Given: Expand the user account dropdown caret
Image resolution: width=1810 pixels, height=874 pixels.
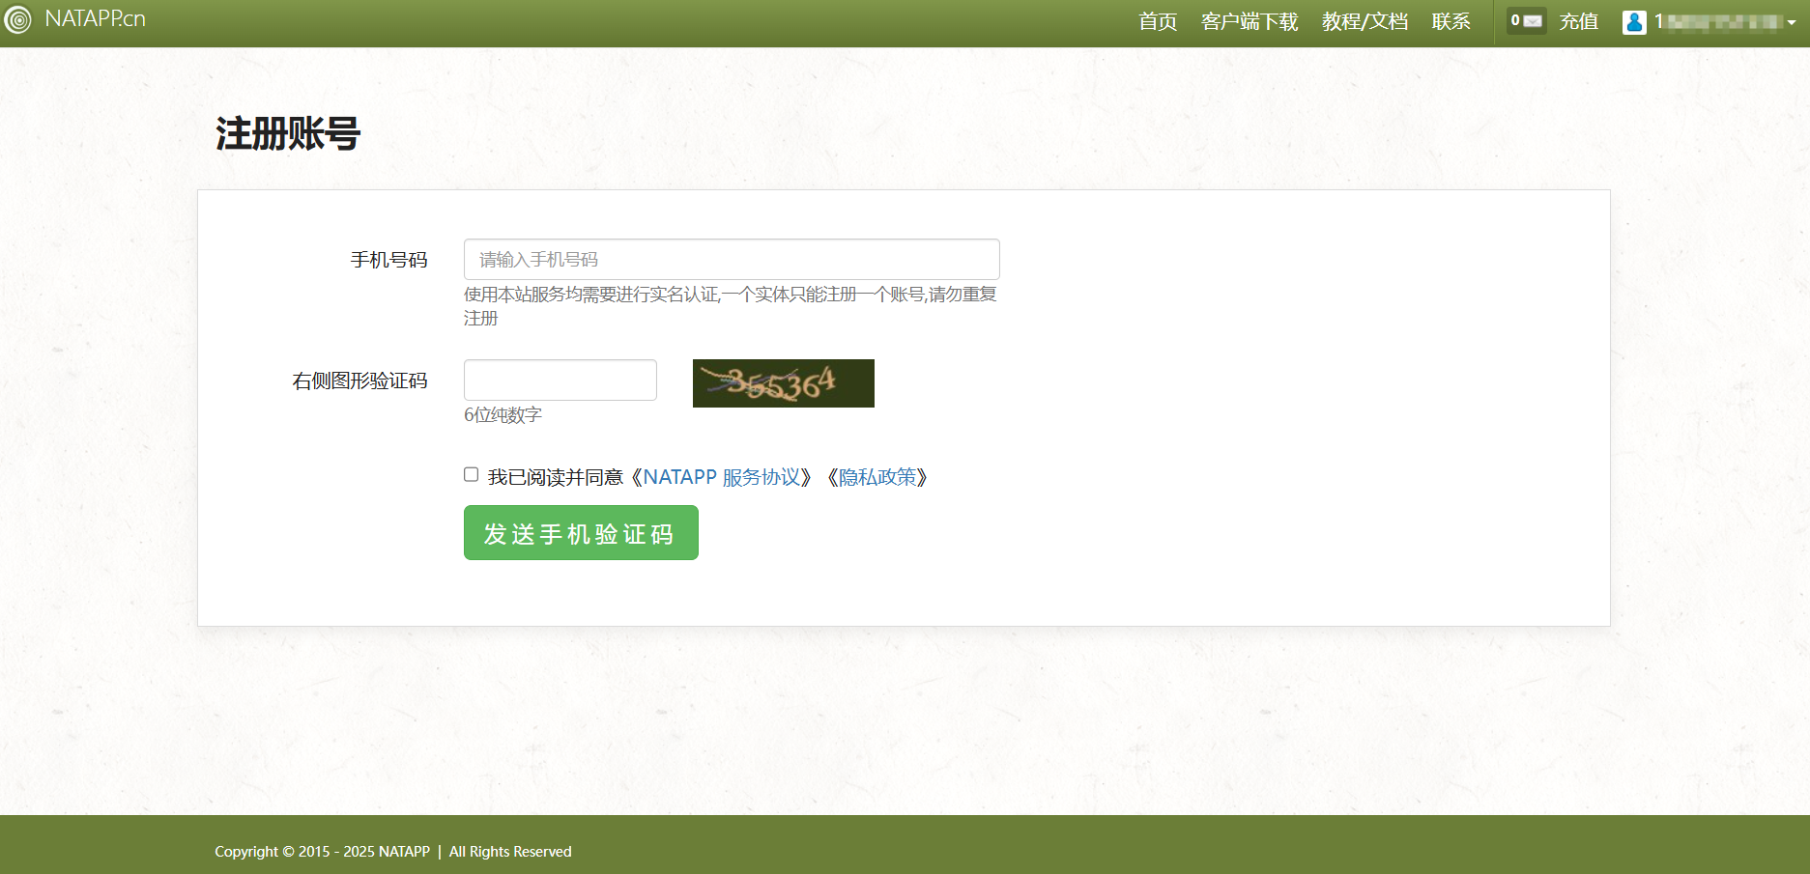Looking at the screenshot, I should pyautogui.click(x=1792, y=23).
